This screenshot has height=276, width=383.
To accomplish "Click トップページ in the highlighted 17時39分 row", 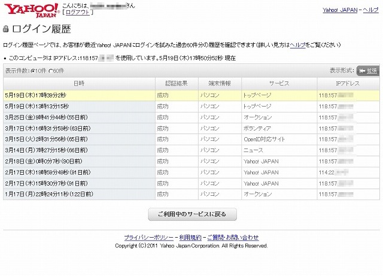I will click(x=257, y=95).
